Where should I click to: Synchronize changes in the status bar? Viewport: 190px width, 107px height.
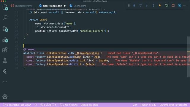tap(36, 105)
